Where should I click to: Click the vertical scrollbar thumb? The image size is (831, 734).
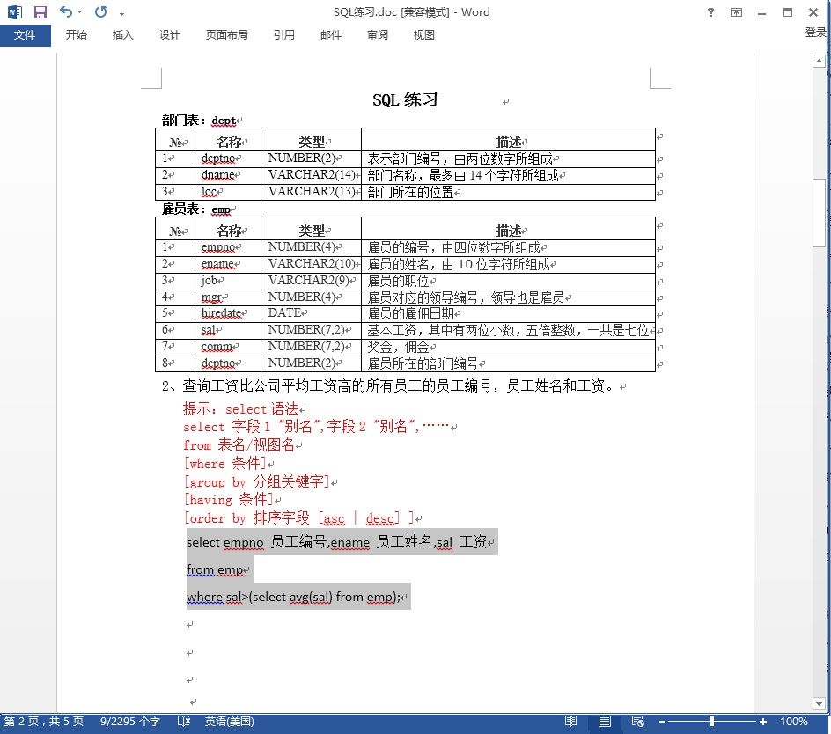[x=819, y=212]
